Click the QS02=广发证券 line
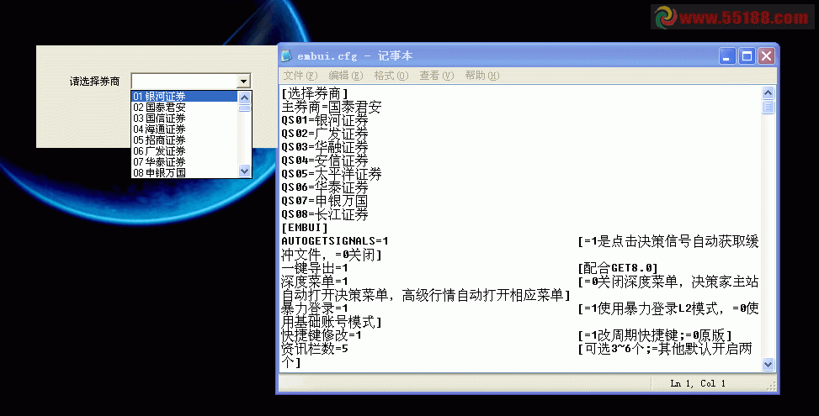 point(325,134)
